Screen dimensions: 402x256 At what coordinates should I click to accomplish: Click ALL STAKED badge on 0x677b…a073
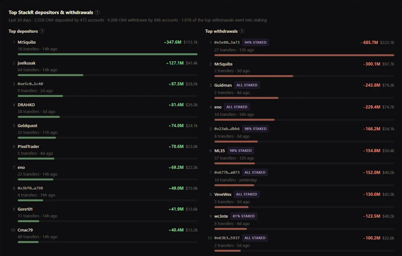255,172
